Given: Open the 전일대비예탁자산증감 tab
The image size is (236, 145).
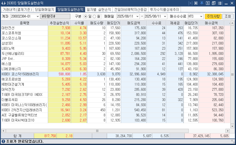Looking at the screenshot, I should coord(130,10).
